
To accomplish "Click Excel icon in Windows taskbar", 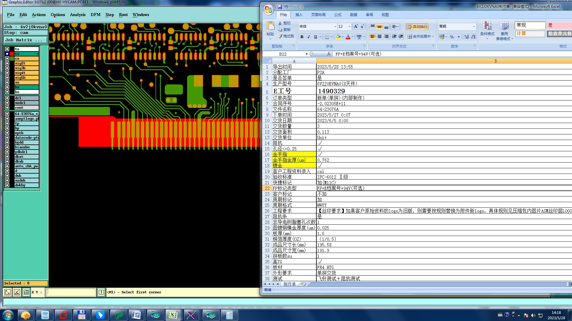I will [173, 315].
